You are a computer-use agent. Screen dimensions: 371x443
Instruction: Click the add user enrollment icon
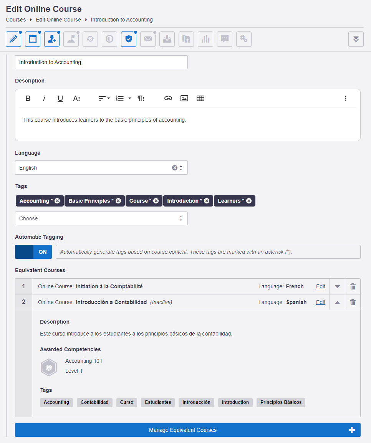[51, 39]
